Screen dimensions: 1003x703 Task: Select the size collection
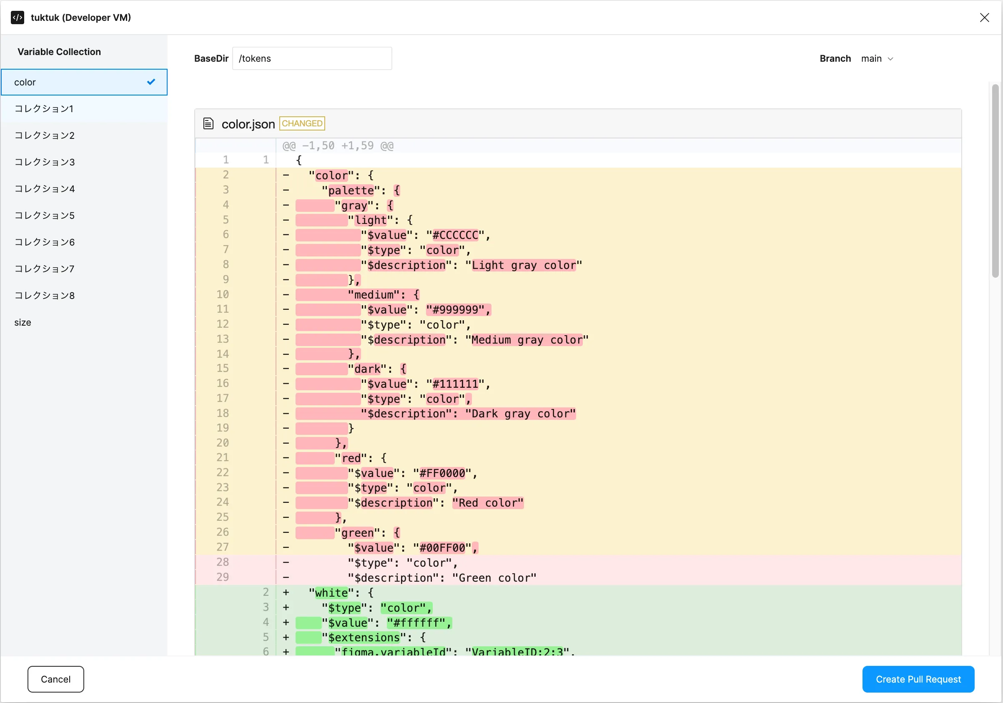point(84,322)
